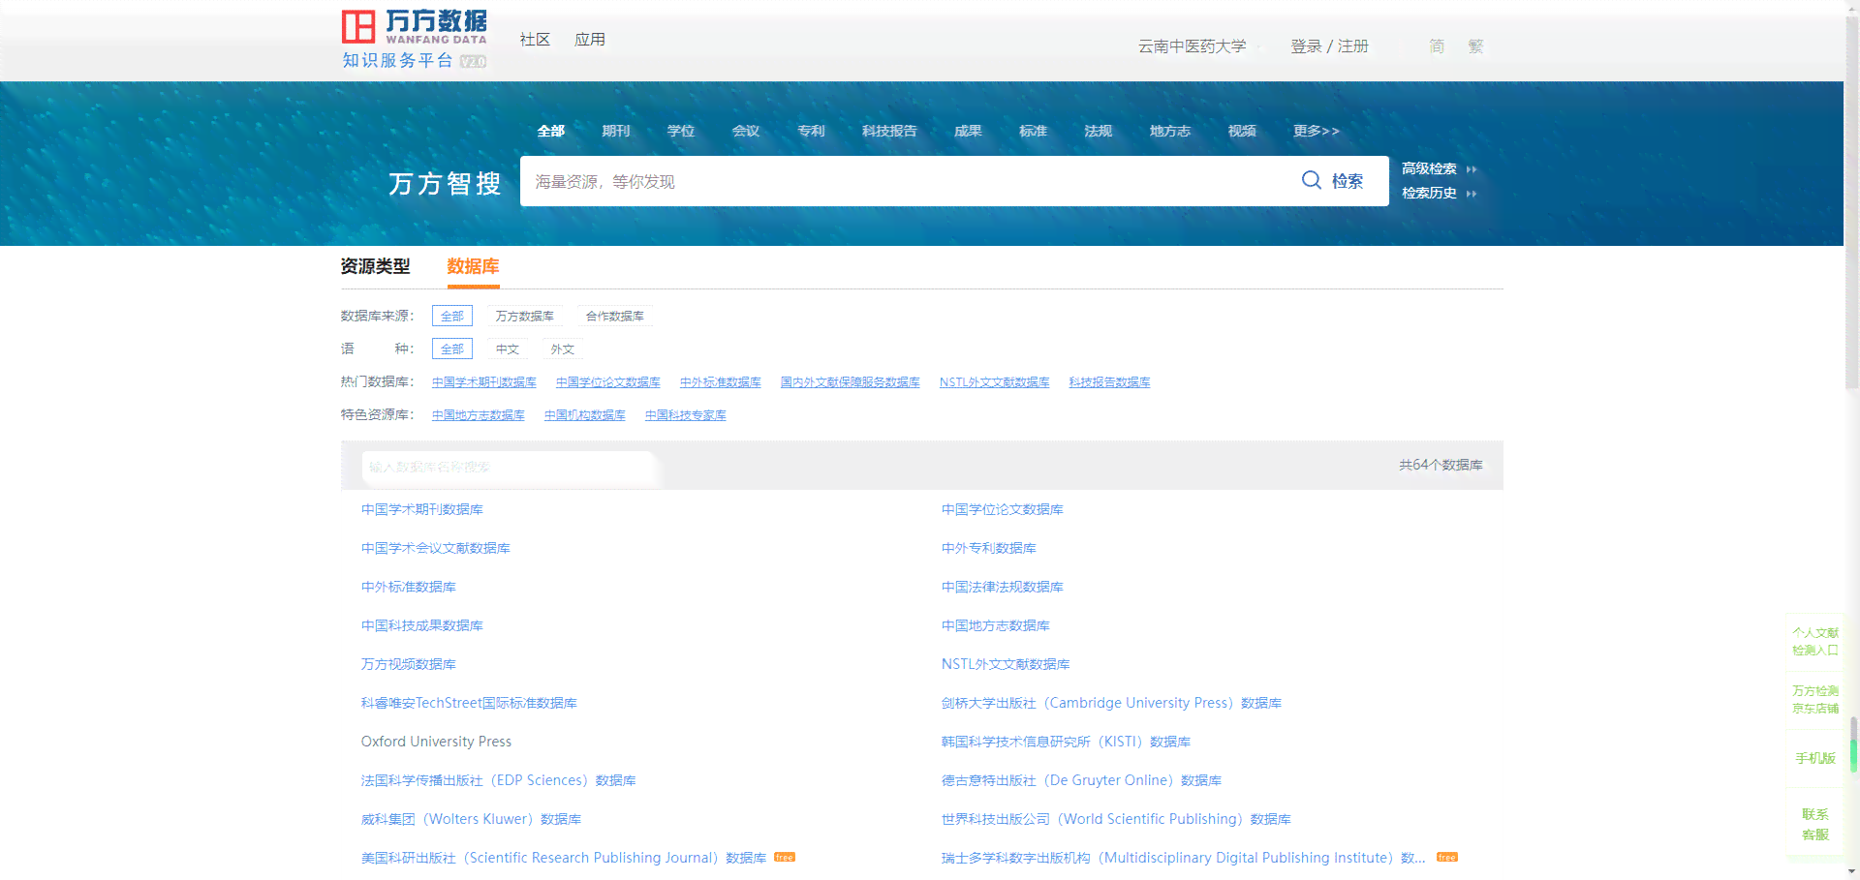
Task: Select the 成果 search tab
Action: (968, 131)
